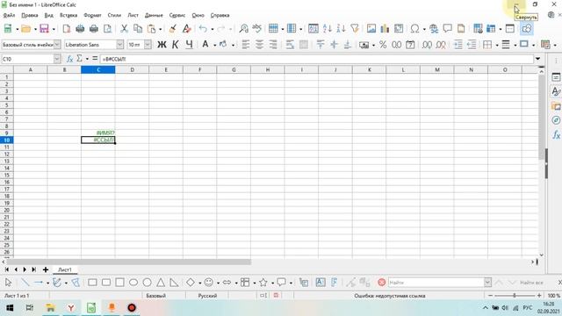
Task: Close the Find toolbar red button
Action: 381,283
